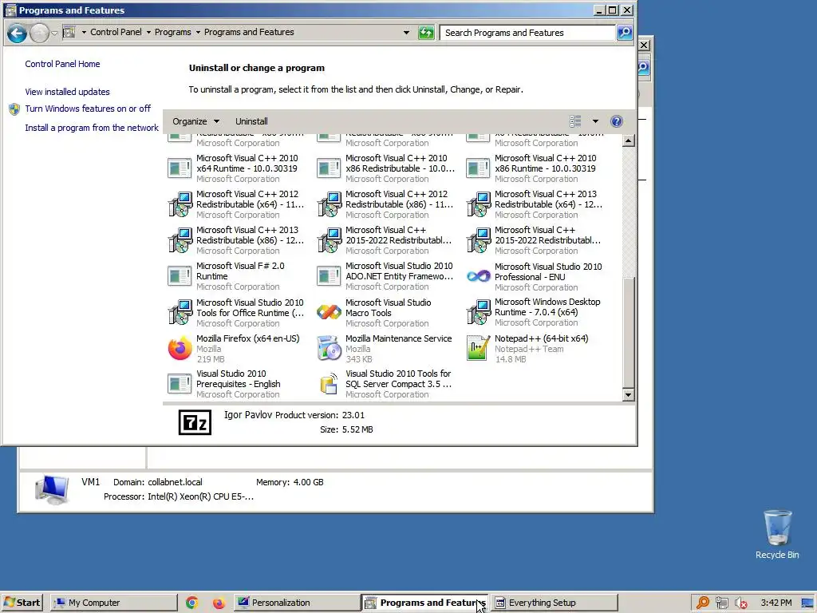Select Microsoft Visual Studio Macro Tools icon
Screen dimensions: 817x613
pyautogui.click(x=329, y=312)
